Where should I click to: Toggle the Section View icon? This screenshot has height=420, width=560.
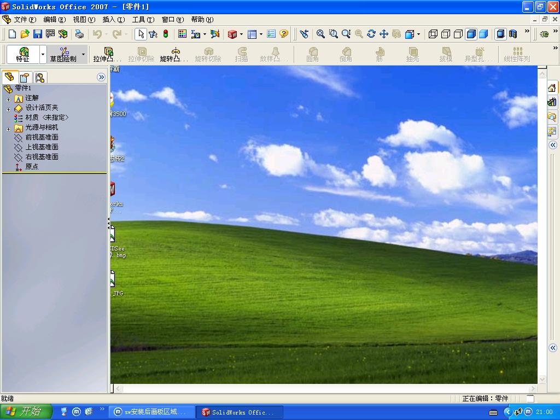coord(513,34)
